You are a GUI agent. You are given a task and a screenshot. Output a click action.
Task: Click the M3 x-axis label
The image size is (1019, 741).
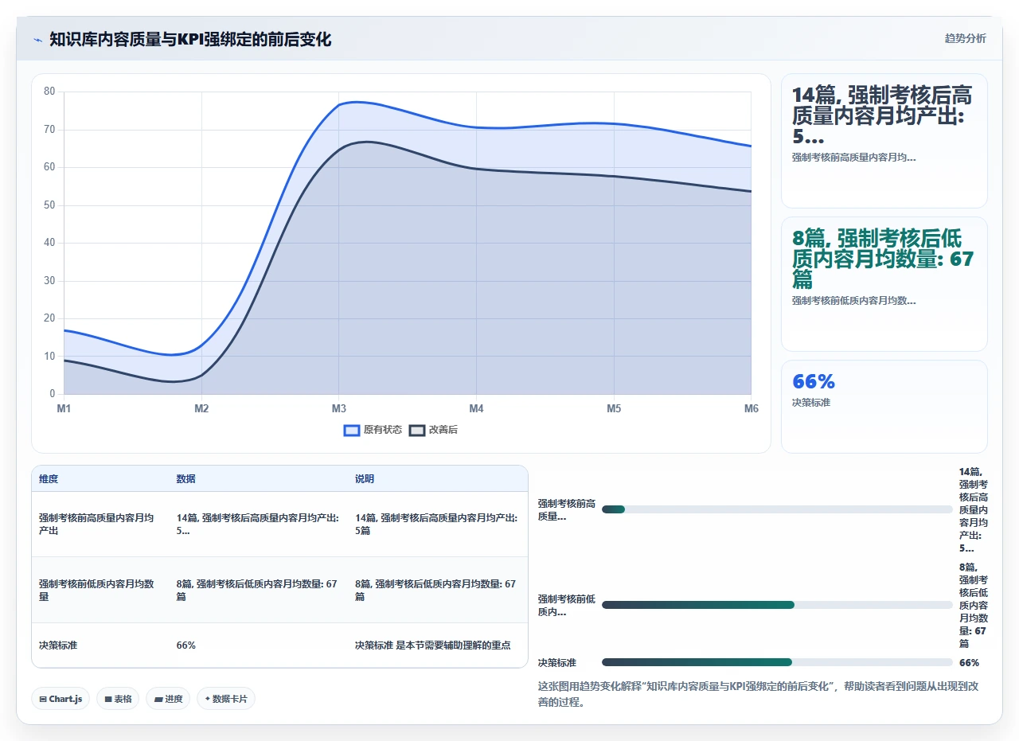339,409
